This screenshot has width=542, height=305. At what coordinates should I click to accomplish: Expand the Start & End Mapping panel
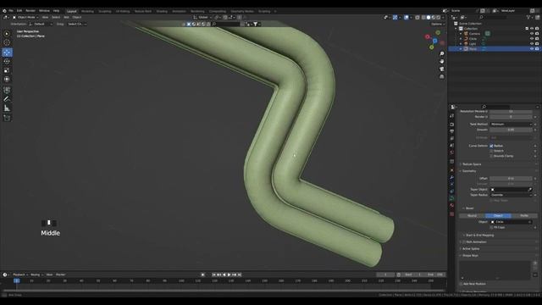pos(479,236)
